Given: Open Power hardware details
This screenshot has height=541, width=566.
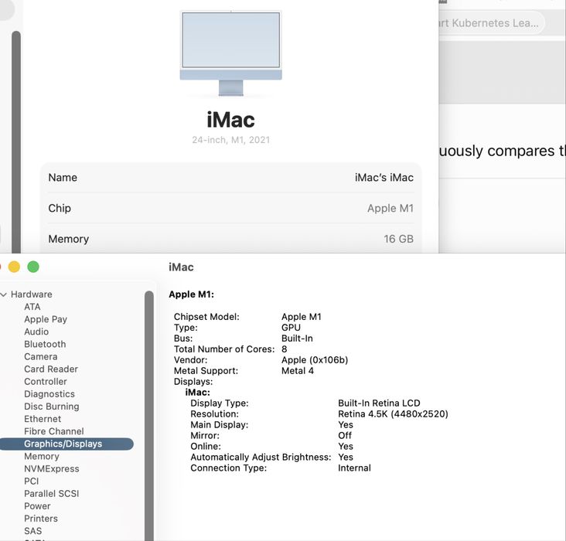Looking at the screenshot, I should [x=37, y=506].
